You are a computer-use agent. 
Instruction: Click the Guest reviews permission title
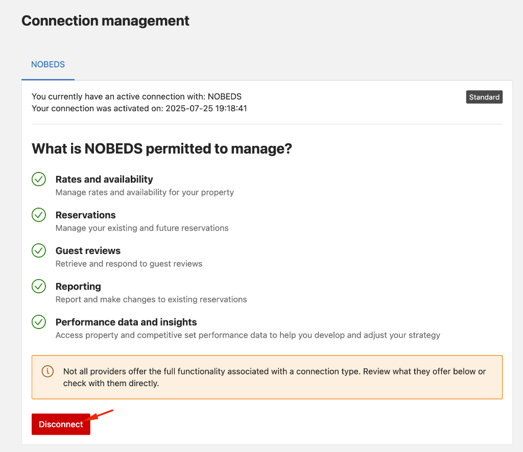(x=88, y=251)
